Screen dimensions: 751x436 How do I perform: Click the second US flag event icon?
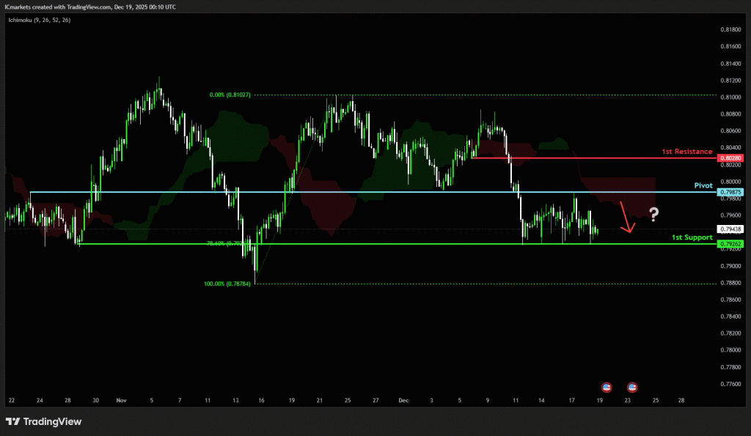pos(632,386)
